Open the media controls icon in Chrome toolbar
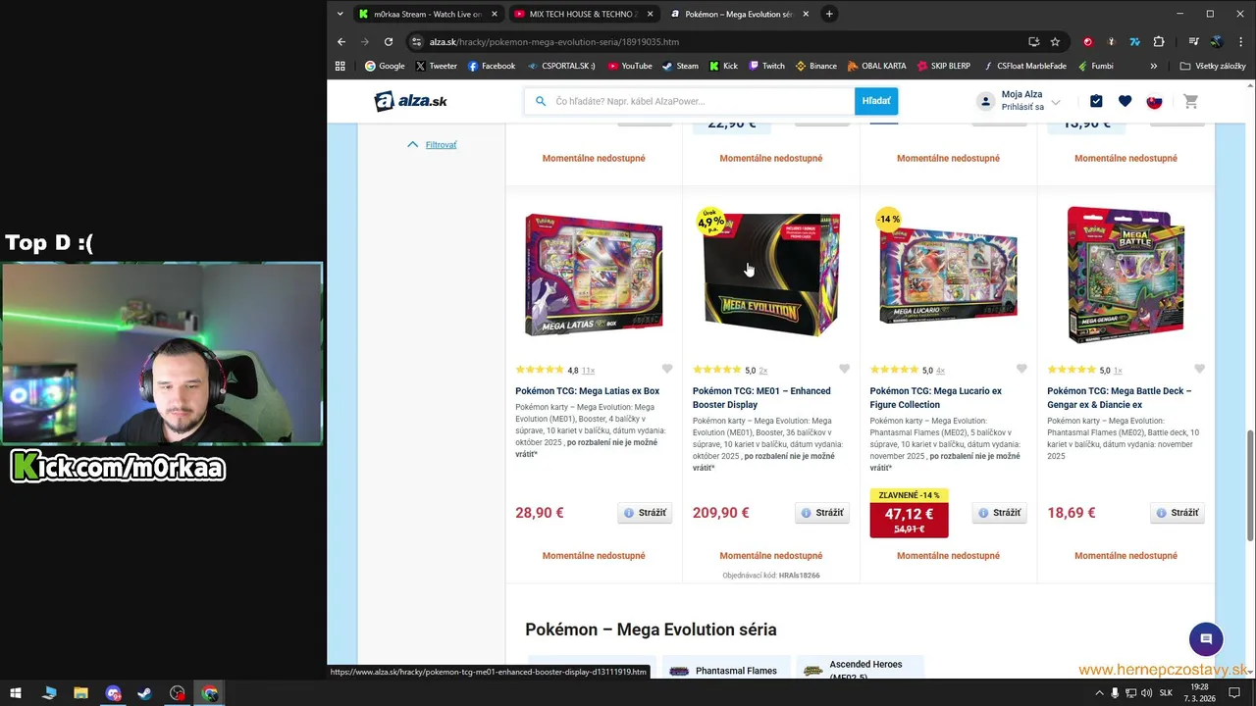Screen dimensions: 1256x706 [x=1193, y=42]
